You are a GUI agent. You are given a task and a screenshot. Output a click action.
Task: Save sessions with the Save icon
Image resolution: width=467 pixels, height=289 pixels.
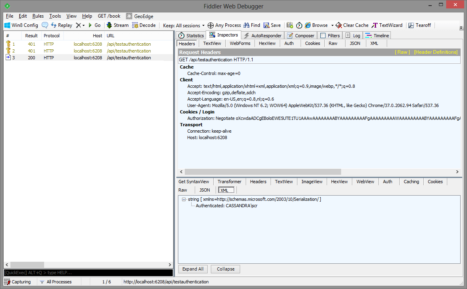coord(272,25)
